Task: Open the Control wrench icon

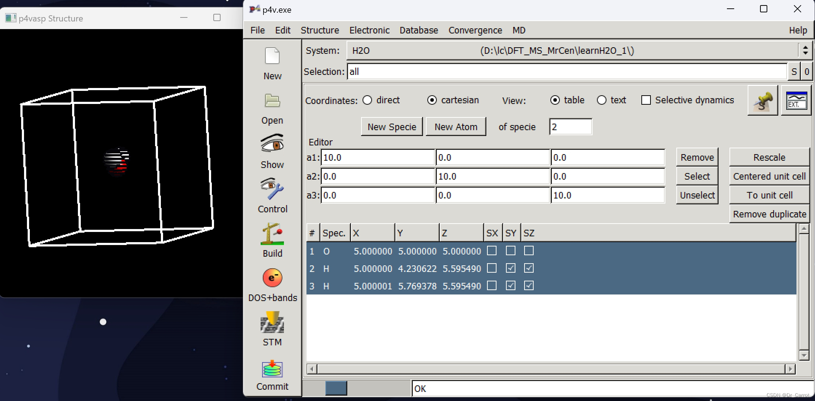Action: tap(272, 189)
